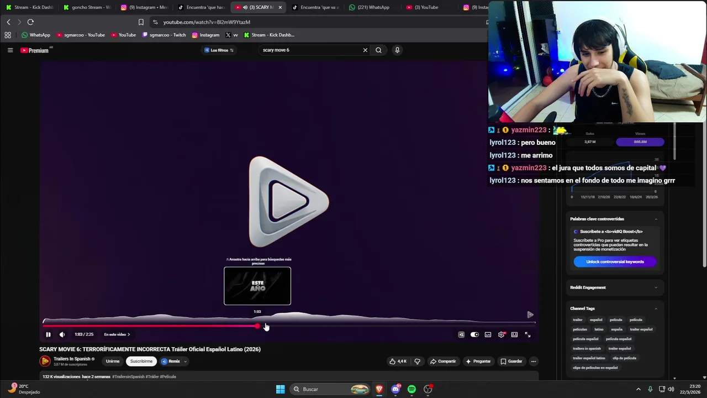Open the sgmarcoo - Twitch bookmark
The height and width of the screenshot is (398, 707).
(164, 35)
